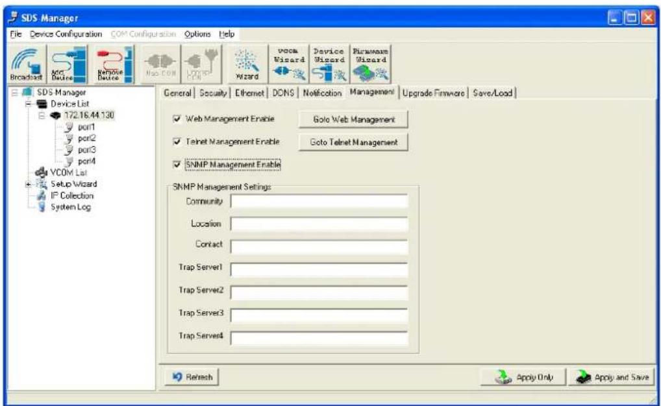661x406 pixels.
Task: Click the Add Device toolbar icon
Action: click(x=68, y=64)
